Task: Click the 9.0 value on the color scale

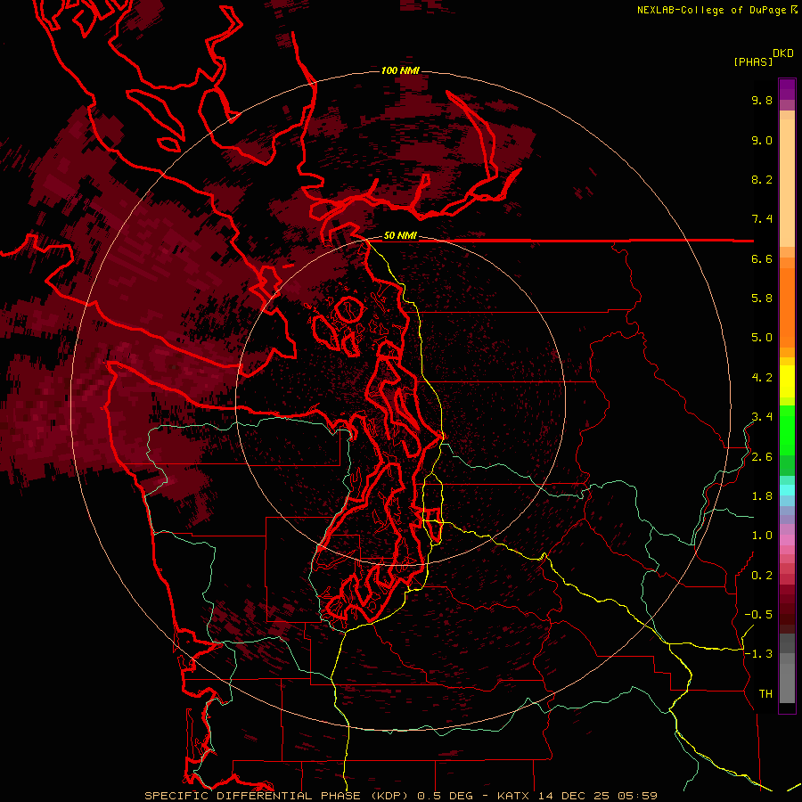Action: 762,140
